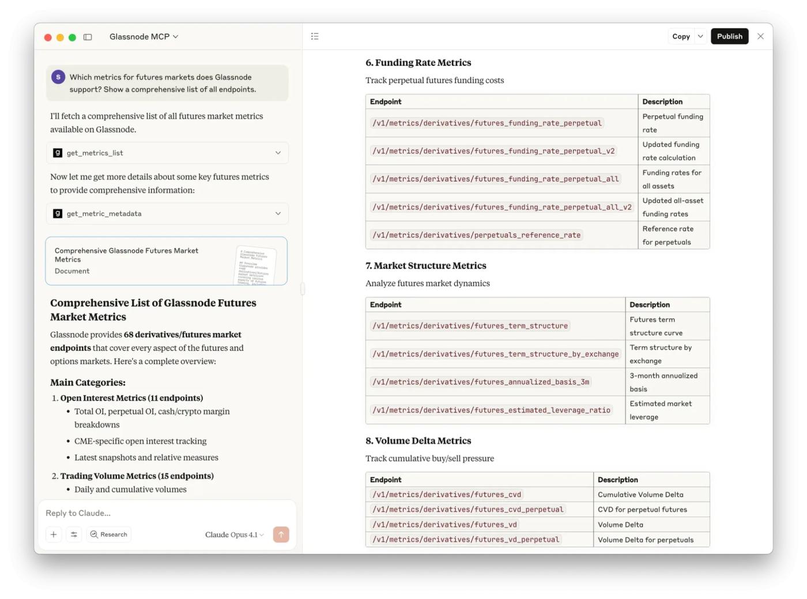Select the futures_annualized_basis_3m endpoint

pyautogui.click(x=481, y=382)
